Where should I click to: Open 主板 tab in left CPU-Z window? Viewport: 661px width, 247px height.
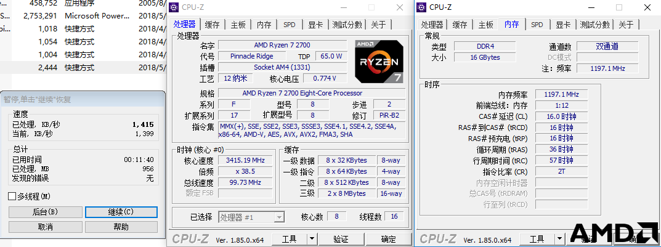click(x=238, y=25)
